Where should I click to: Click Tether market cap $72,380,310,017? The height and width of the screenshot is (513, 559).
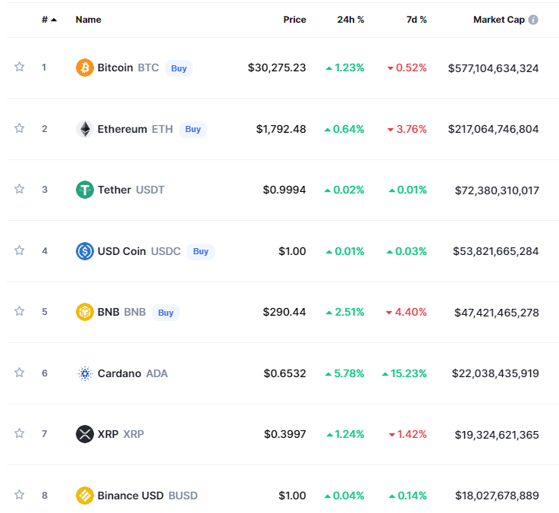coord(497,190)
